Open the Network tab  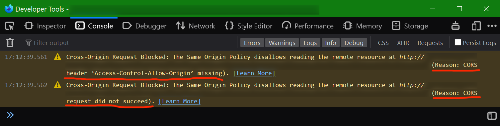[196, 26]
